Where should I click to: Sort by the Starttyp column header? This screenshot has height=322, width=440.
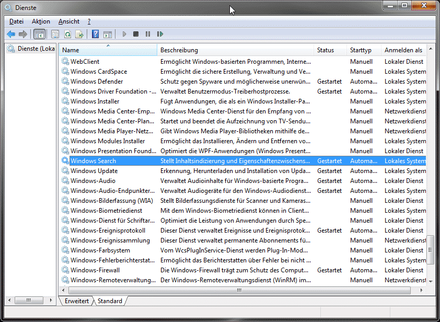pos(364,50)
